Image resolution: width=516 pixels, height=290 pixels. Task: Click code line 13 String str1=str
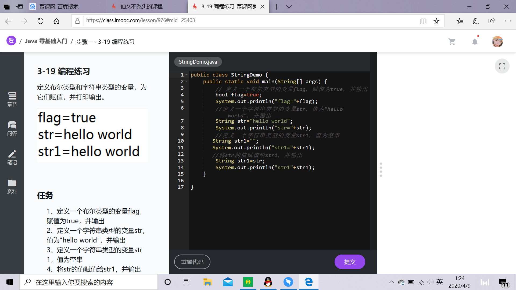click(x=240, y=161)
